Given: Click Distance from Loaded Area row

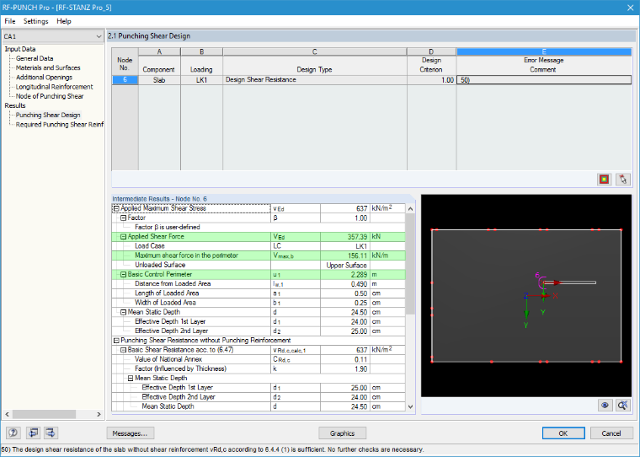Looking at the screenshot, I should pos(259,284).
